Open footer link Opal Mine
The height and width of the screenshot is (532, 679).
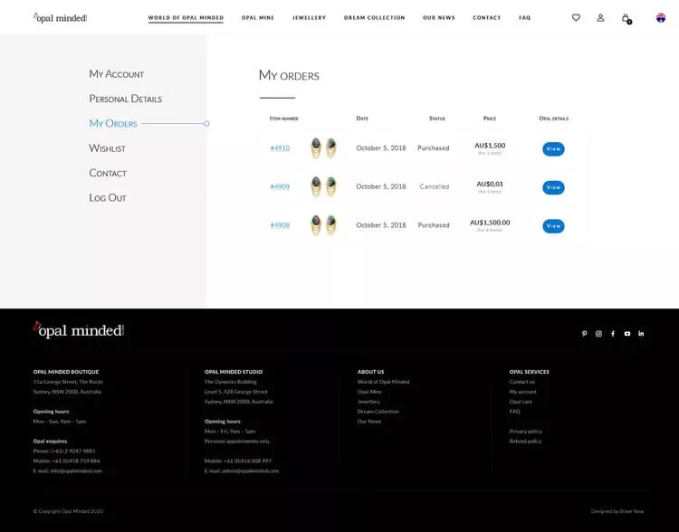pos(369,392)
